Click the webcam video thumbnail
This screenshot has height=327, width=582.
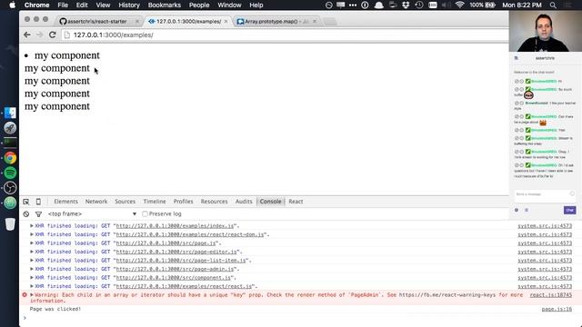[x=546, y=31]
